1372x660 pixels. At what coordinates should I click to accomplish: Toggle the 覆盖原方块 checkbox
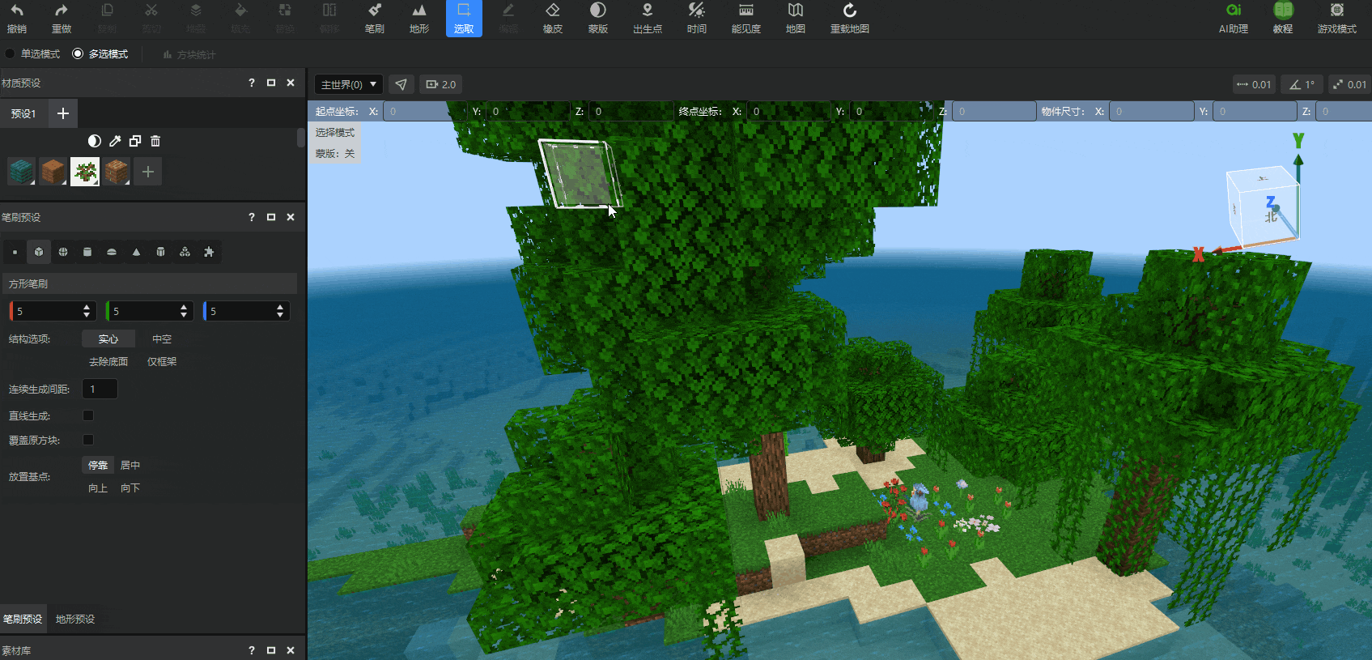(88, 440)
